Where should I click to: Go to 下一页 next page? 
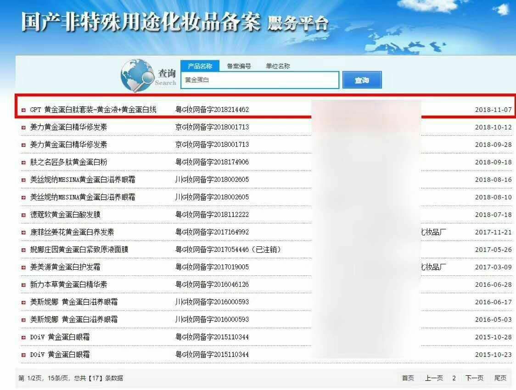pyautogui.click(x=474, y=378)
